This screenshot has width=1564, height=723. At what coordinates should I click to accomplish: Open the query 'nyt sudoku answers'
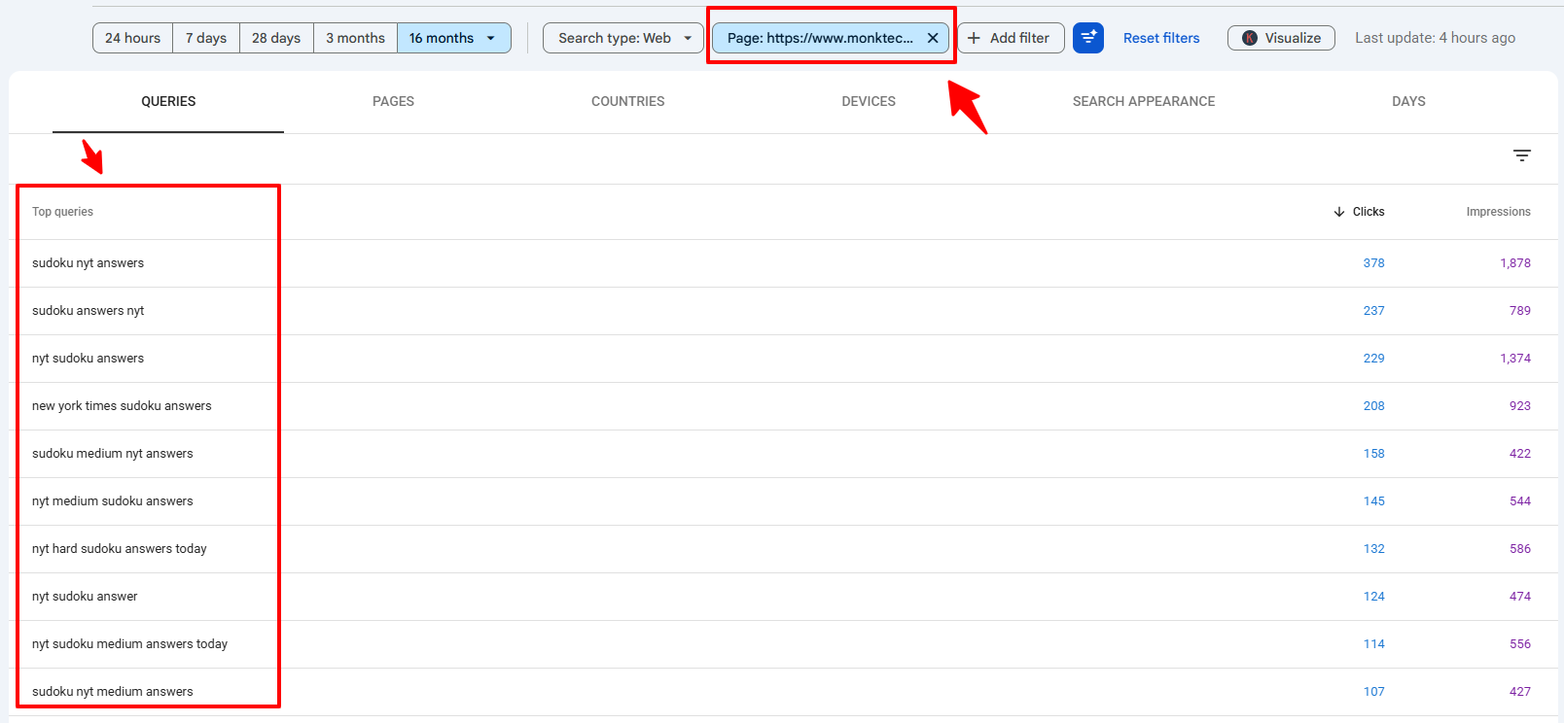88,359
